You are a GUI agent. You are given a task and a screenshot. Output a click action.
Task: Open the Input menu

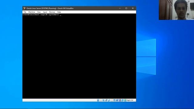[45, 12]
